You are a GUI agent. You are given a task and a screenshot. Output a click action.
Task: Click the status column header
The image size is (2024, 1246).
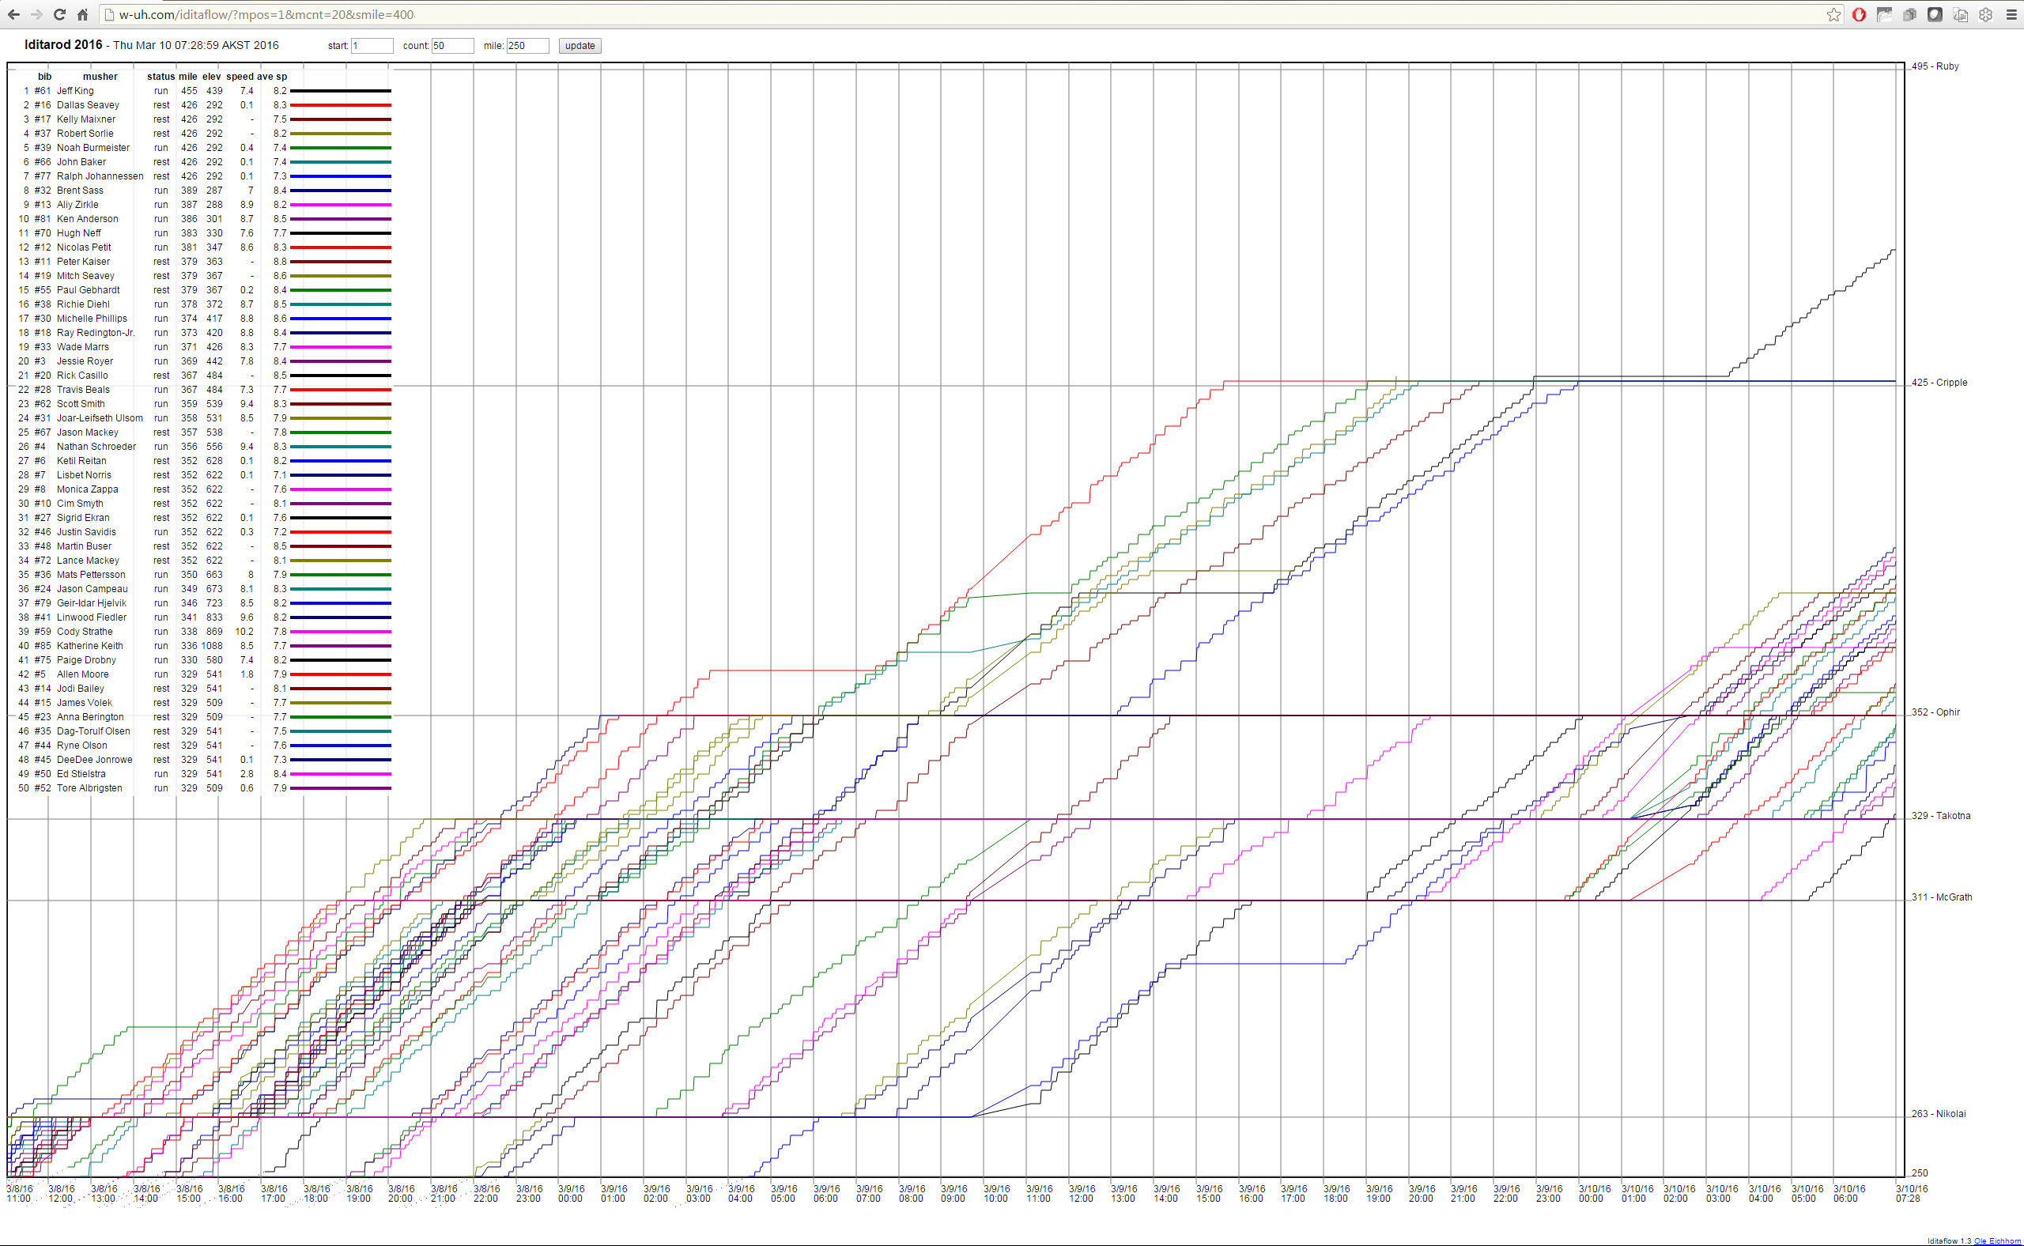click(160, 77)
